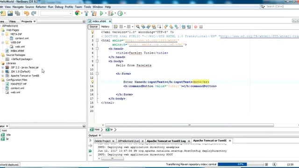Click the Shift Line Left icon
The height and width of the screenshot is (168, 299).
pos(184,27)
